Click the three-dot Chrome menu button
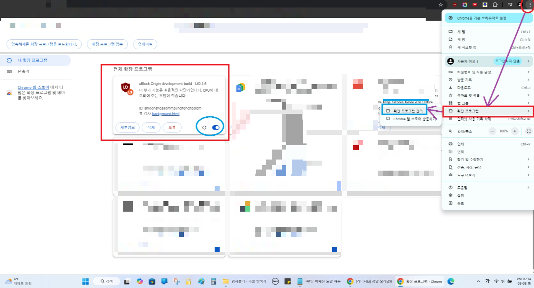This screenshot has height=288, width=534. pos(530,5)
